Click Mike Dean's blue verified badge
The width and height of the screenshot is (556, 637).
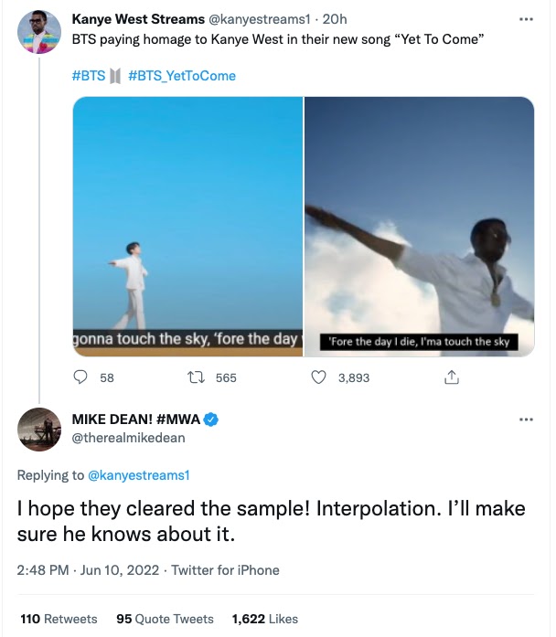(x=210, y=419)
